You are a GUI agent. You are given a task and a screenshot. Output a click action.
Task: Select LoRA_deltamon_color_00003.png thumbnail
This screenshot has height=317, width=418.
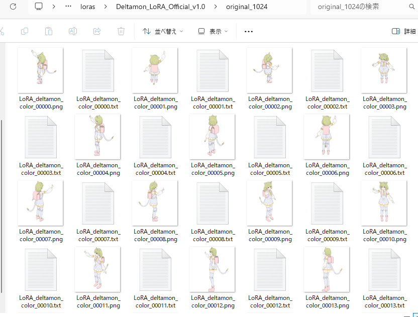pos(384,70)
